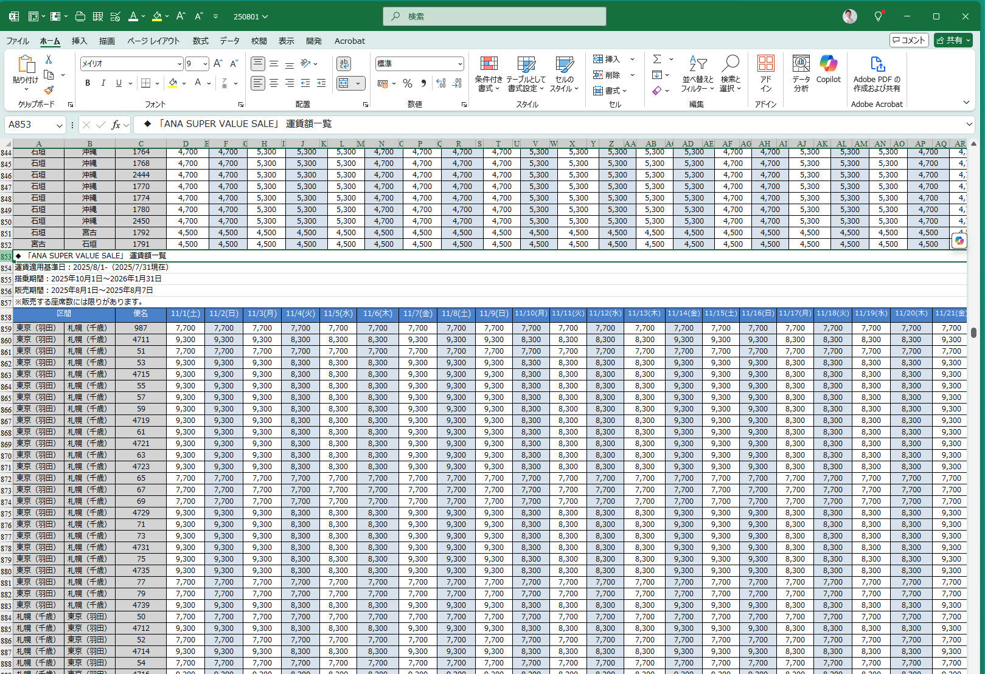
Task: Toggle Top Align vertical alignment
Action: pyautogui.click(x=258, y=63)
